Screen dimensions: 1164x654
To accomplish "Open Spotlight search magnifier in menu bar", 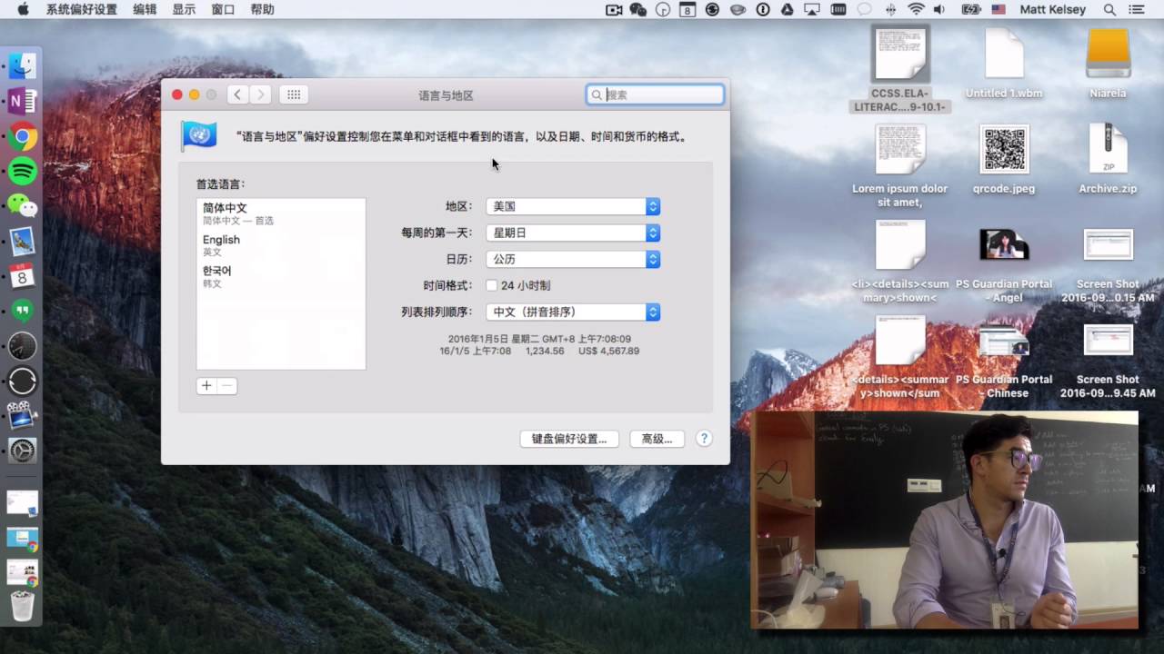I will click(x=1109, y=9).
